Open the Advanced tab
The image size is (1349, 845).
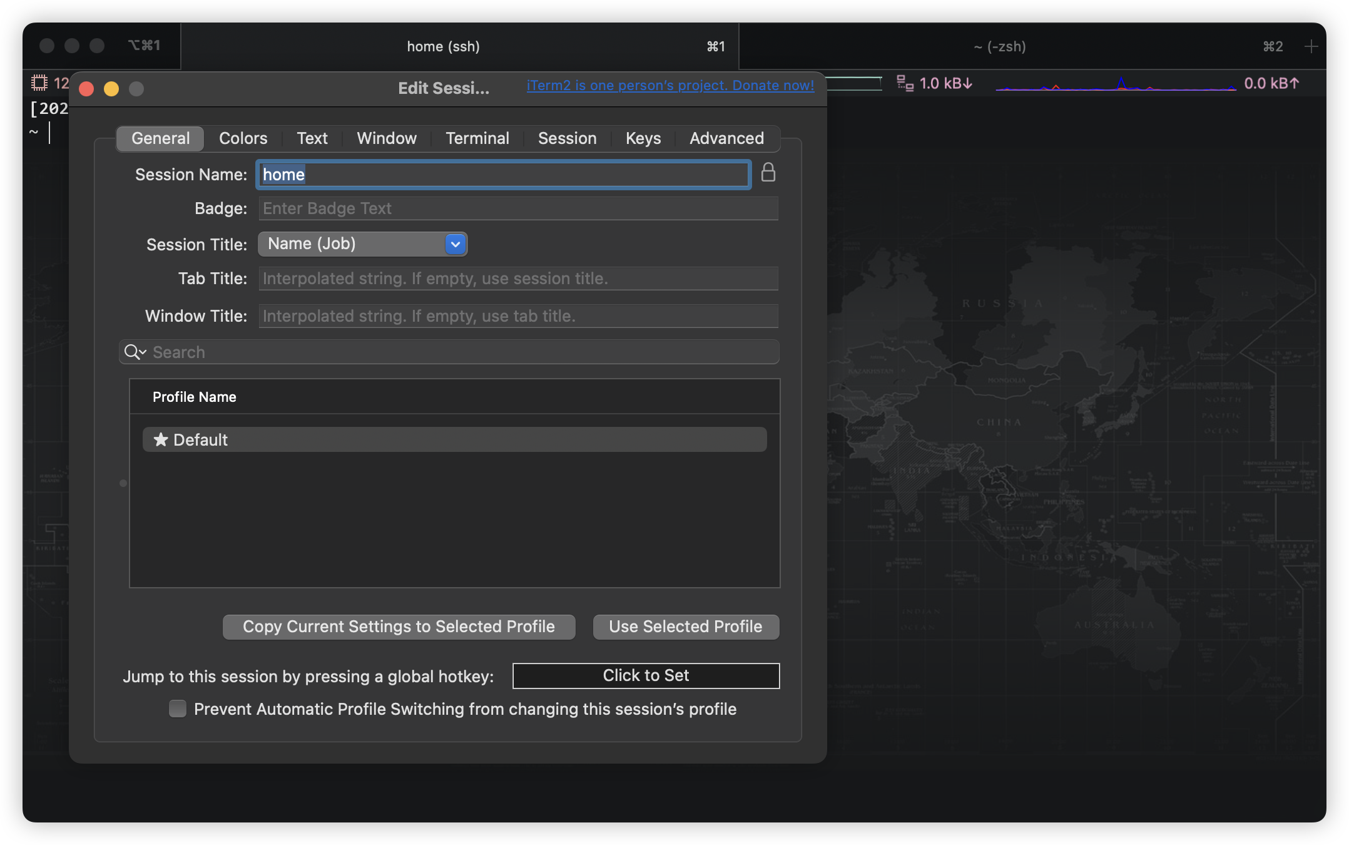point(726,138)
